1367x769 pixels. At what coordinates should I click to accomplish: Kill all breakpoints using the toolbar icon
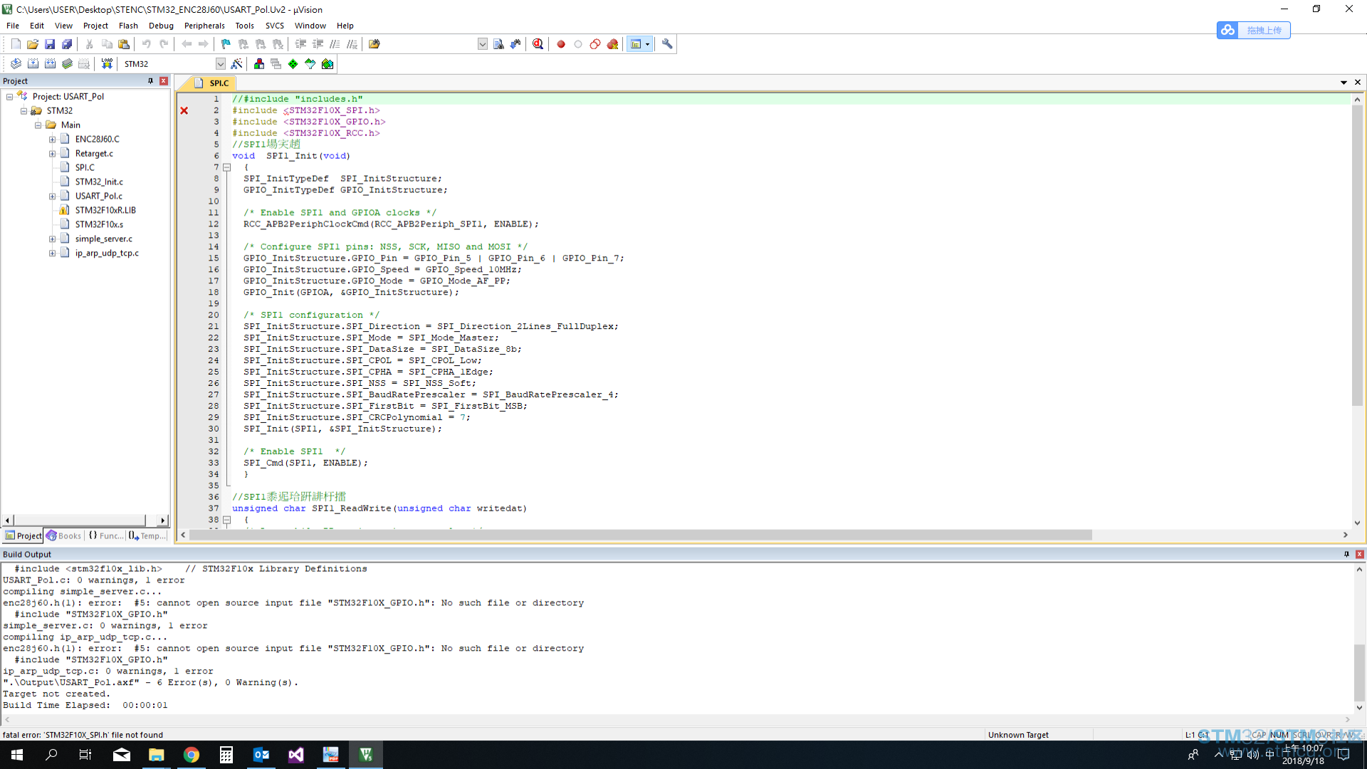pos(612,44)
